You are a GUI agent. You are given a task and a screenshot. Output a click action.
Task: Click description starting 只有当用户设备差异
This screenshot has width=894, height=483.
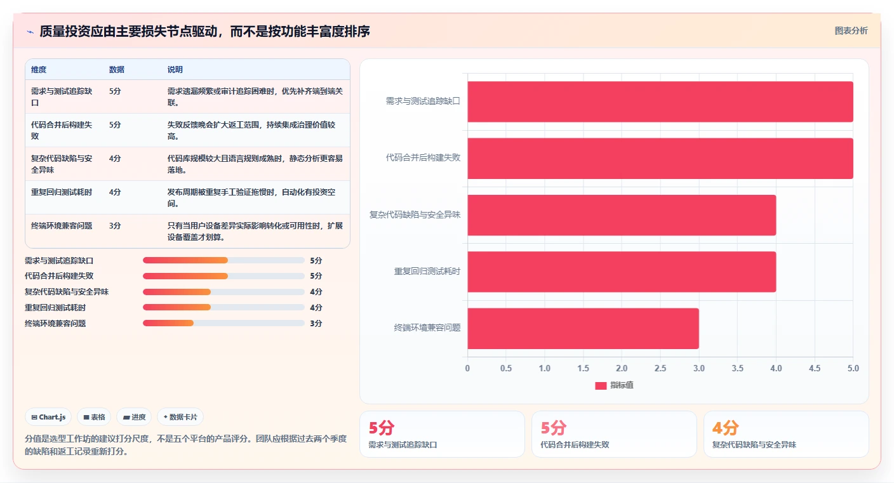pos(255,231)
